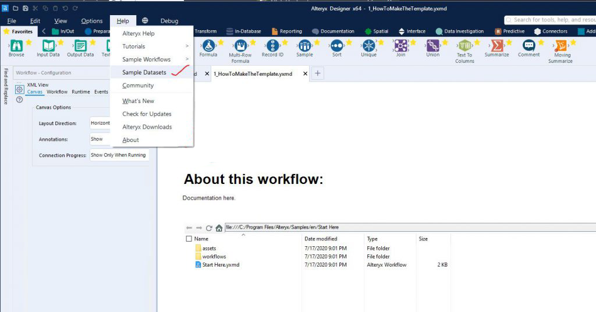Toggle favorite star on Input Data tool

point(61,42)
